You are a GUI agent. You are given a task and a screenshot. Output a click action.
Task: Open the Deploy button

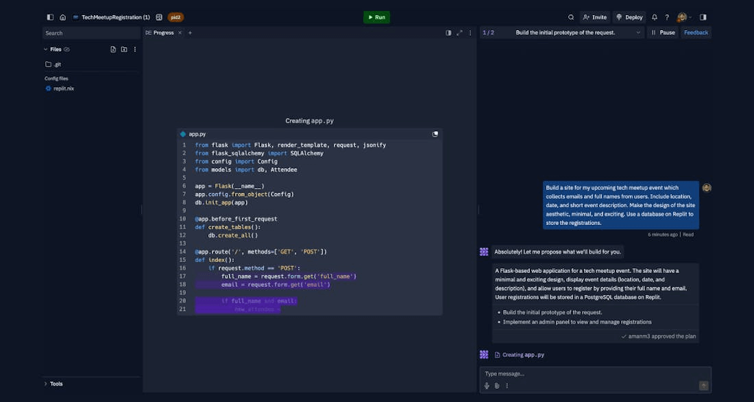tap(629, 17)
